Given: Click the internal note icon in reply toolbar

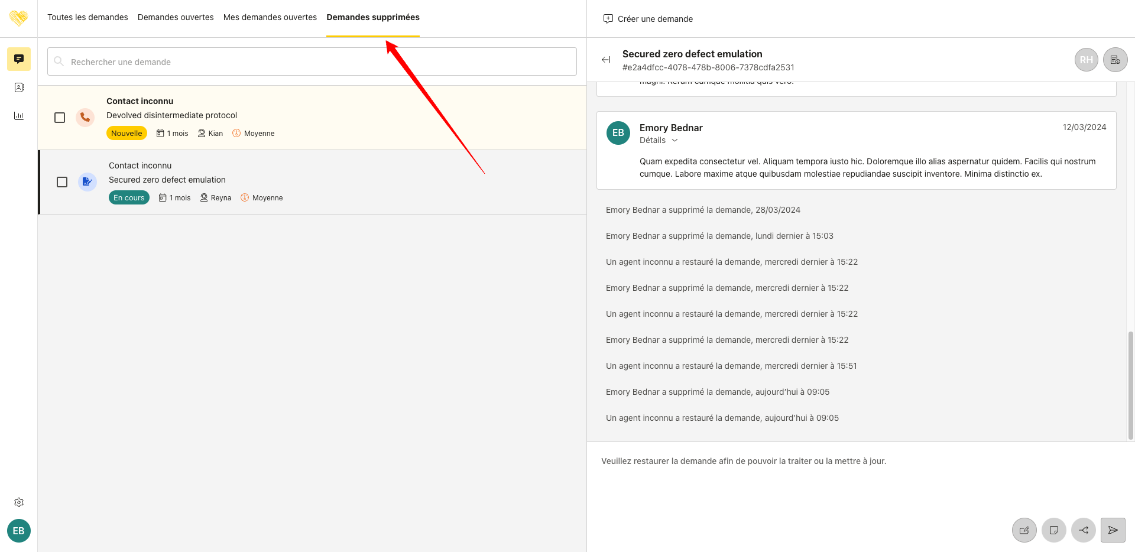Looking at the screenshot, I should tap(1053, 530).
